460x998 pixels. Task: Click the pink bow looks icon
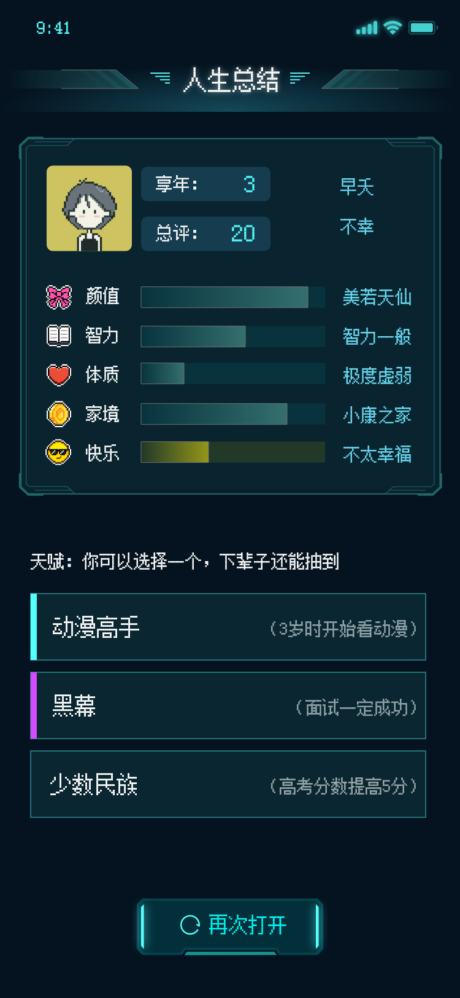point(59,297)
